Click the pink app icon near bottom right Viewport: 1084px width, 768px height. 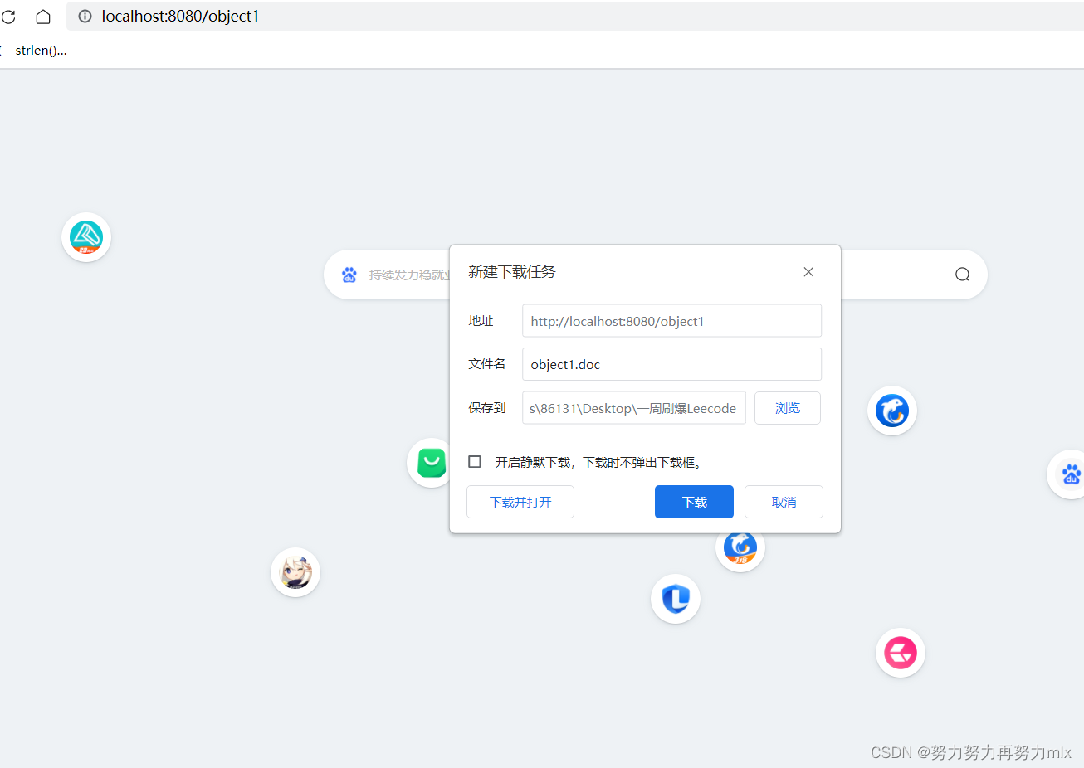point(900,653)
